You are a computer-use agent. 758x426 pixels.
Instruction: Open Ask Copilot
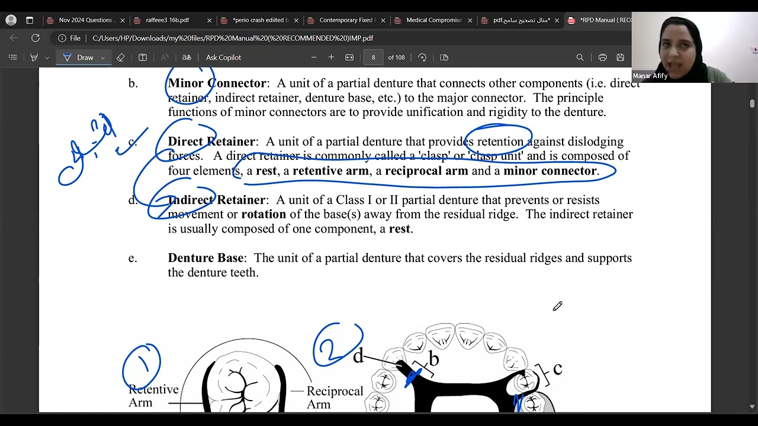tap(223, 57)
